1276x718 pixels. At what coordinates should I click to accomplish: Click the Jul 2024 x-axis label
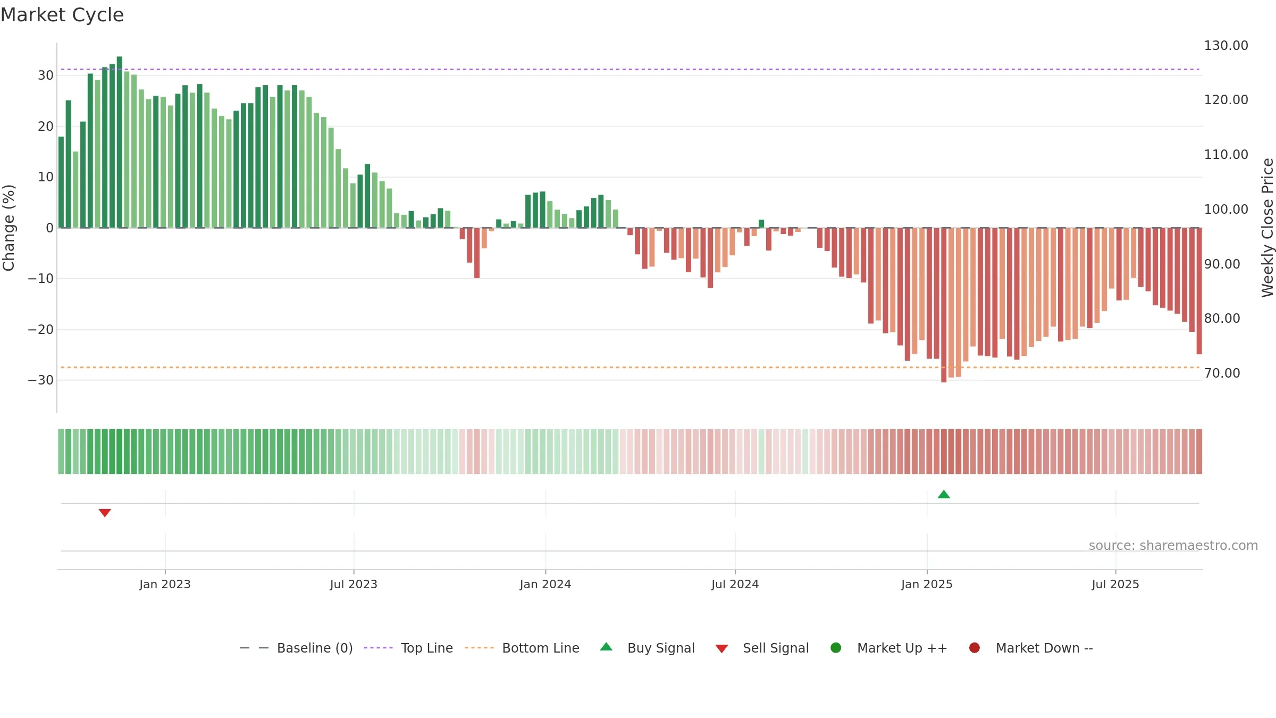click(x=735, y=585)
